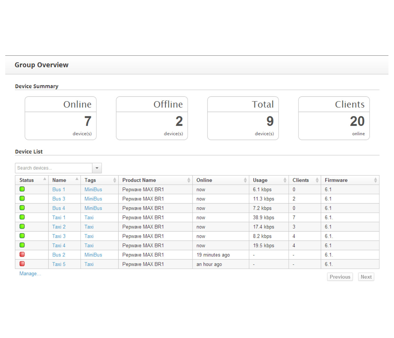Screen dimensions: 394x338
Task: Click the '11.3 kbps' usage value
Action: (263, 199)
